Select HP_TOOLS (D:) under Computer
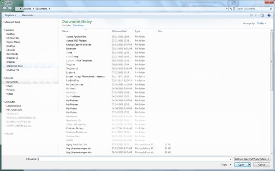 14,110
